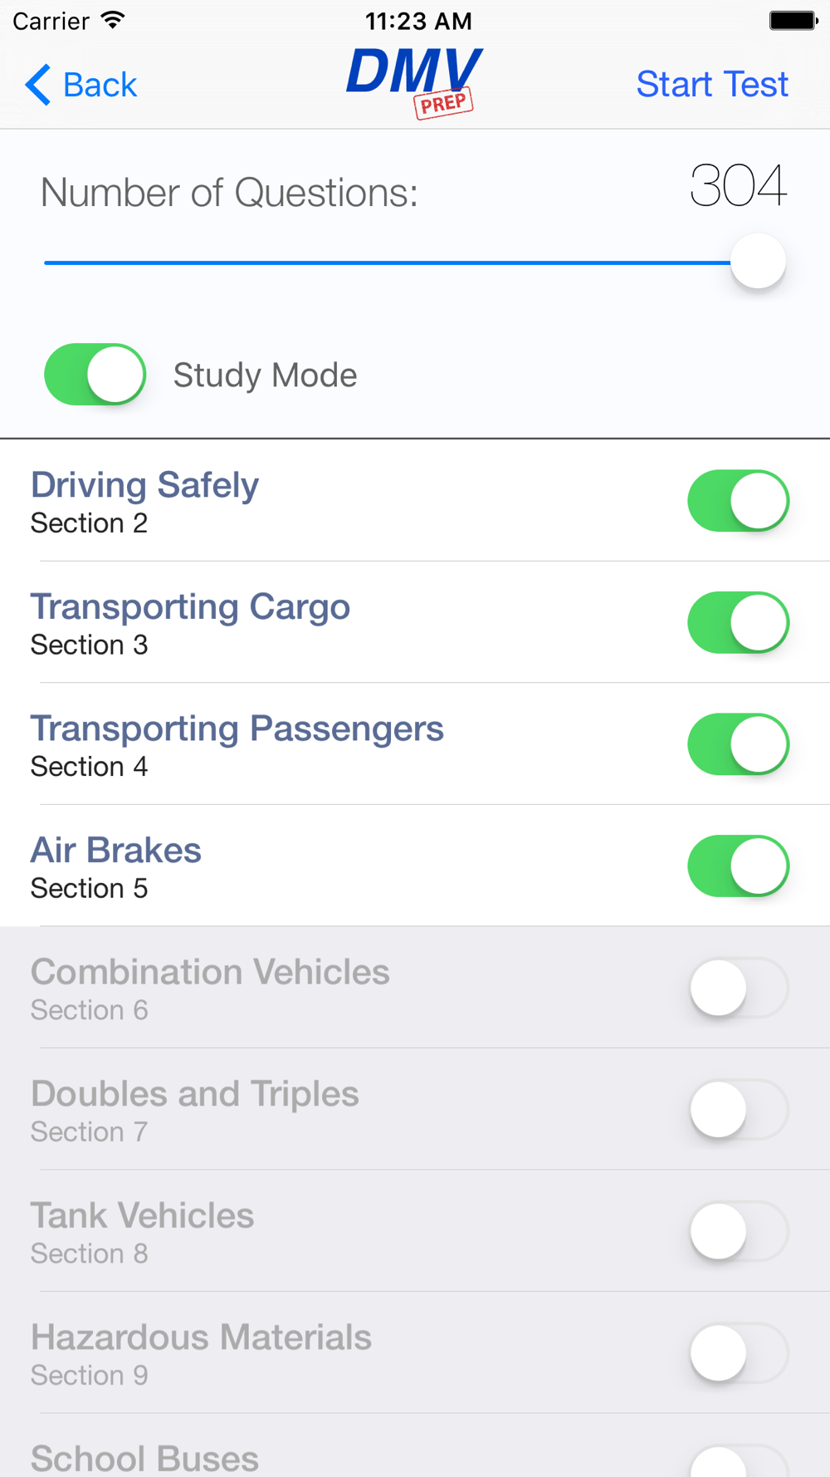Turn on Doubles and Triples toggle
830x1477 pixels.
[x=738, y=1110]
